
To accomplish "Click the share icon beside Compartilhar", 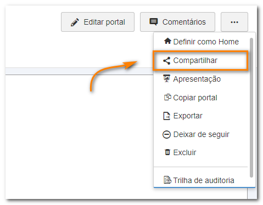I will click(x=166, y=61).
